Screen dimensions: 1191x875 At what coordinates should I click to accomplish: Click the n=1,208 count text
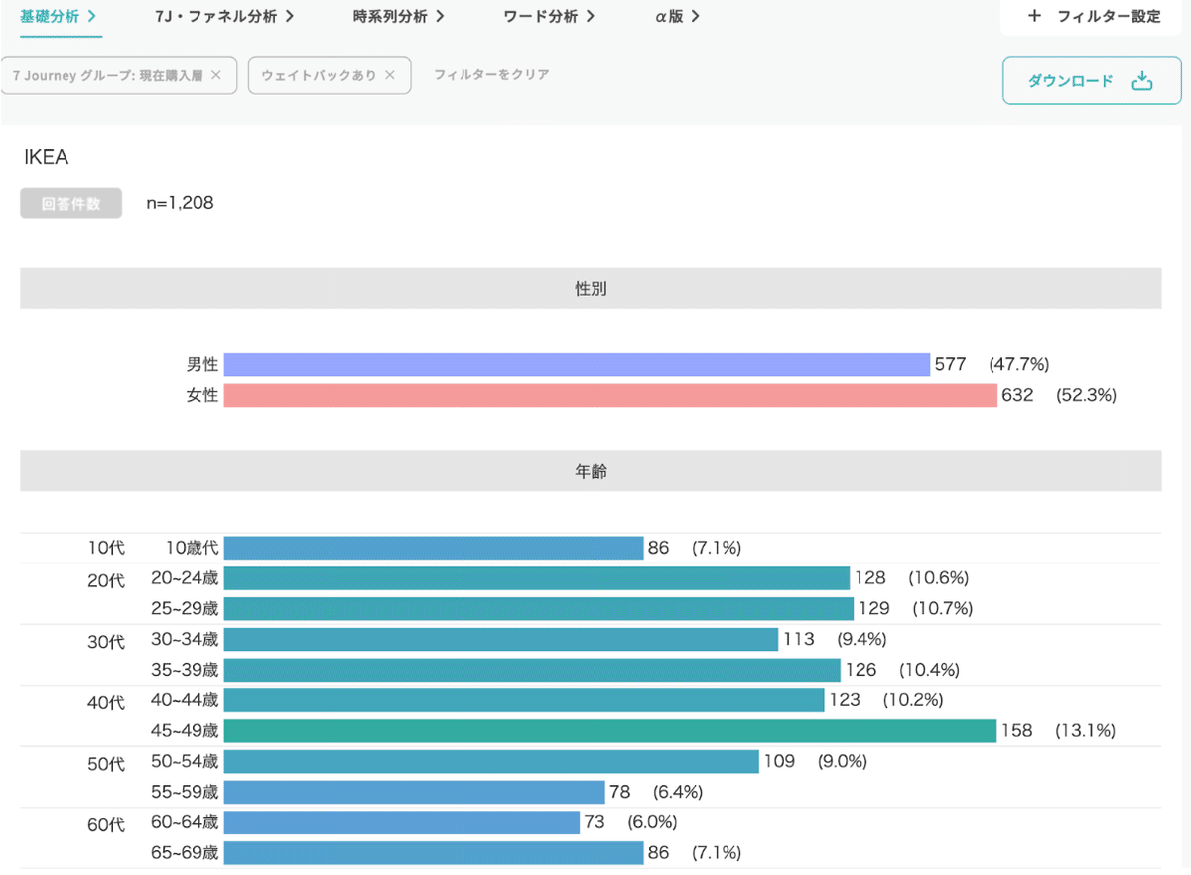click(180, 204)
